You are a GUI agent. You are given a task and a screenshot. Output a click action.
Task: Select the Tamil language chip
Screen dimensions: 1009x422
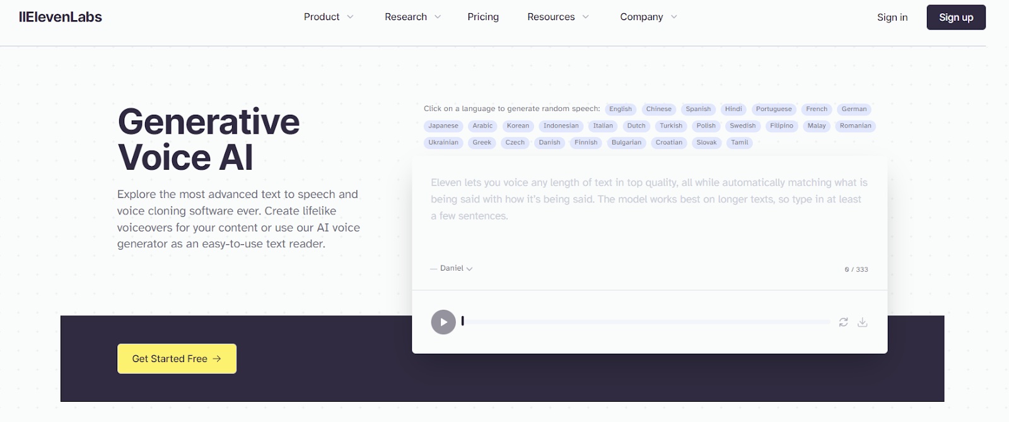pyautogui.click(x=740, y=143)
